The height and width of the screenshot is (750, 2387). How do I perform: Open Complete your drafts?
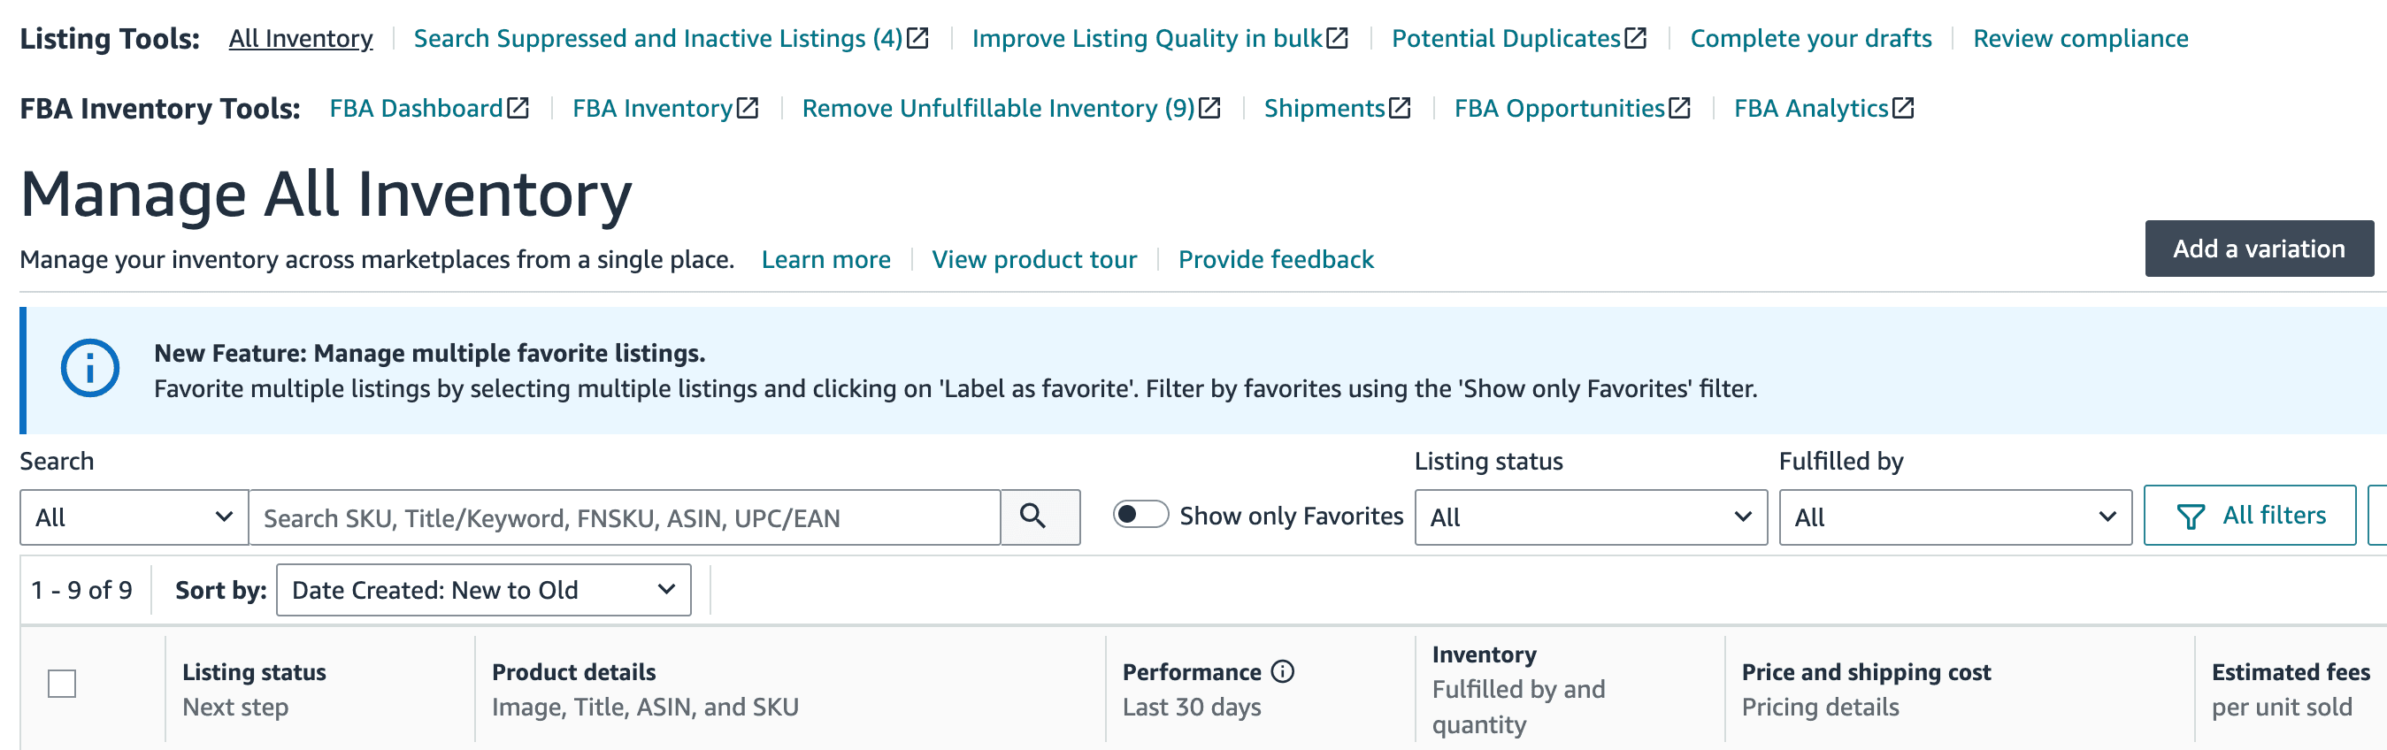(x=1811, y=38)
